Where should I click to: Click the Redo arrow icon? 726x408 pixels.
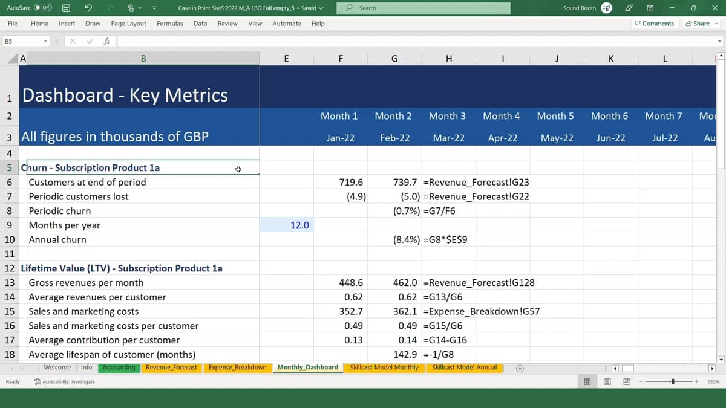click(111, 8)
